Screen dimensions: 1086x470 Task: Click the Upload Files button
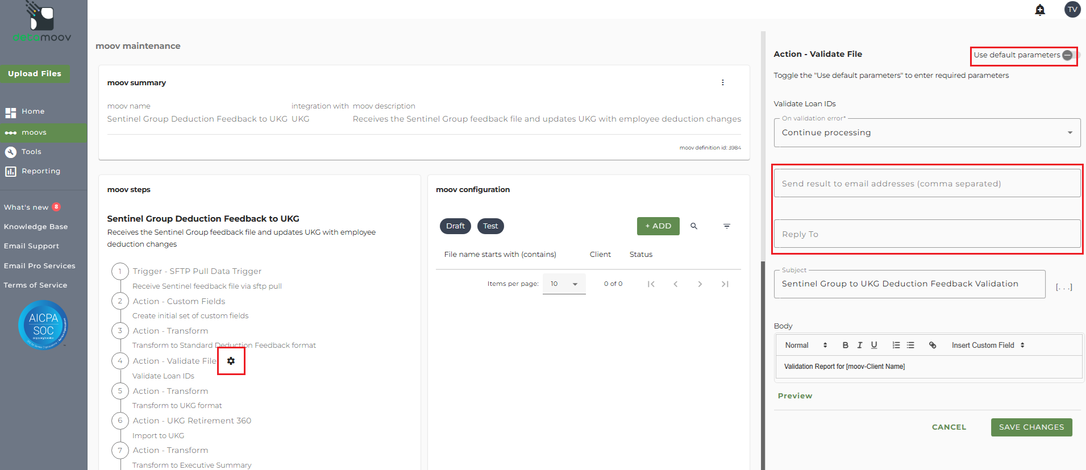pos(35,73)
